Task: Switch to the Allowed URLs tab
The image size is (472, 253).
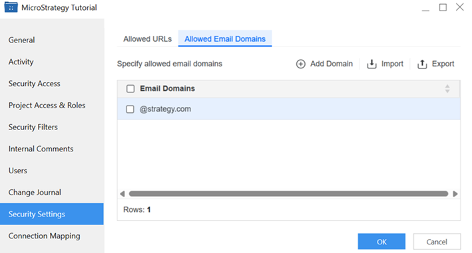Action: coord(148,39)
